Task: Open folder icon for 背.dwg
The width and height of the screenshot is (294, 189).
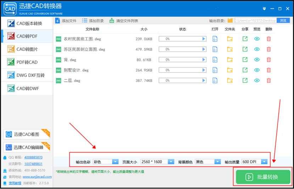Action: click(230, 60)
